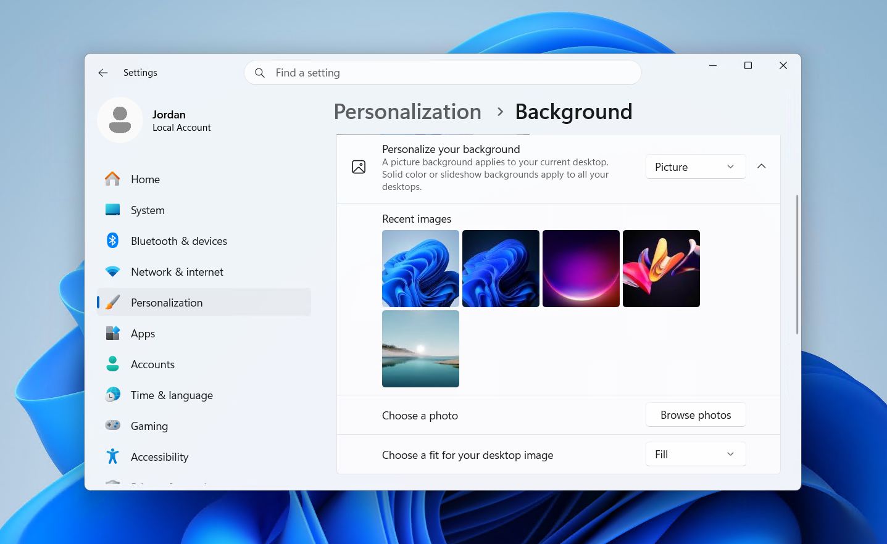Select Apps in the sidebar

coord(204,333)
